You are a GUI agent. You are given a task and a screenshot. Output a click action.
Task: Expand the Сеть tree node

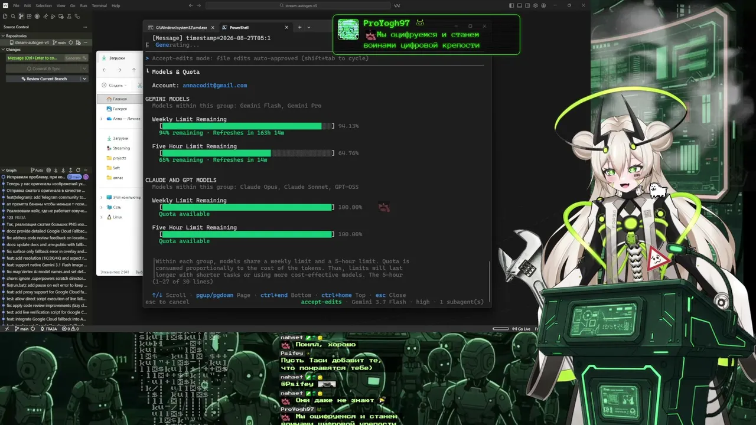point(102,207)
